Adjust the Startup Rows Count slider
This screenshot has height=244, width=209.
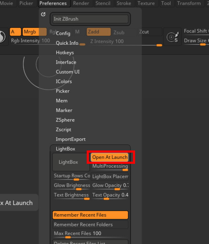click(x=71, y=177)
